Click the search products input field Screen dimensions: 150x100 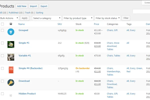[141, 11]
